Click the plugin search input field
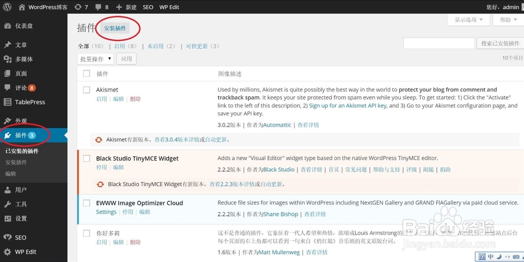Image resolution: width=524 pixels, height=262 pixels. [x=438, y=43]
